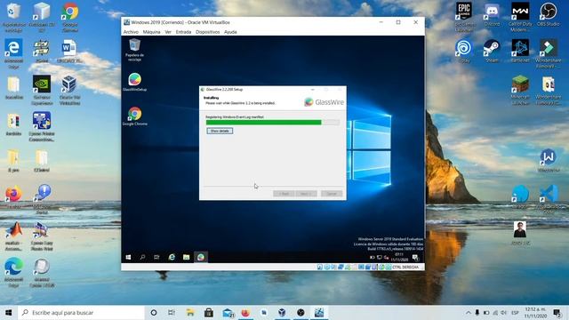Open the host Windows Start menu
This screenshot has width=569, height=320.
point(9,312)
